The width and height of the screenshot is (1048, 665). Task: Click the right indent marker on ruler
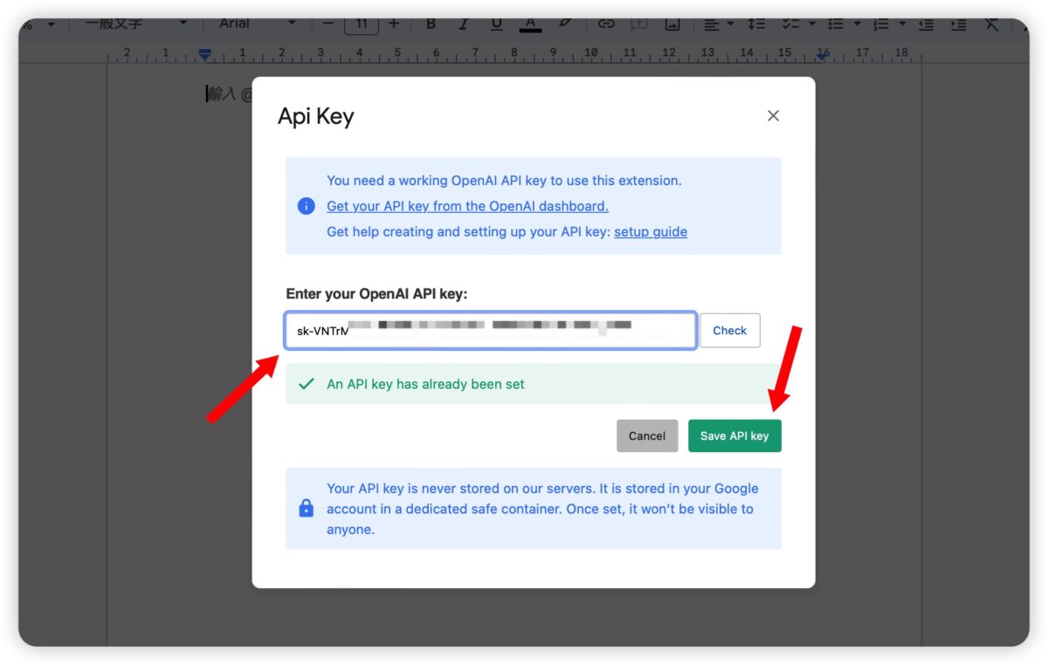[822, 55]
